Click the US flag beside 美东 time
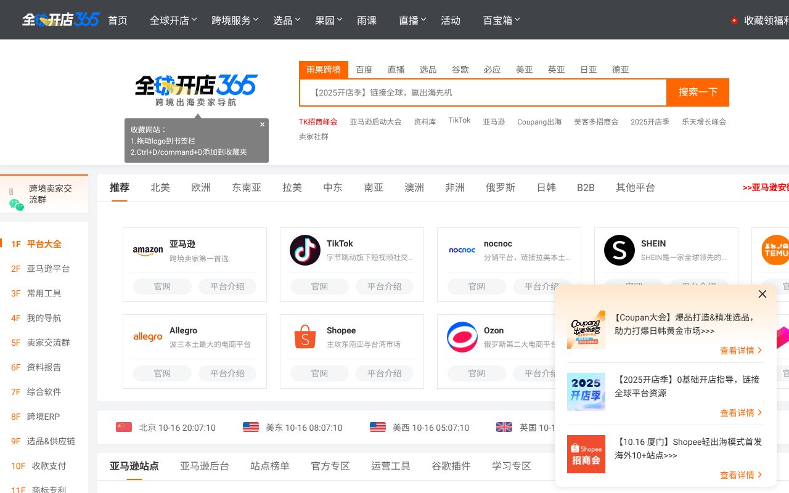 (250, 427)
